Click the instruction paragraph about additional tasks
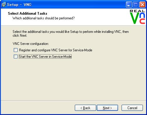Viewport: 147px width, 115px height. tap(71, 33)
